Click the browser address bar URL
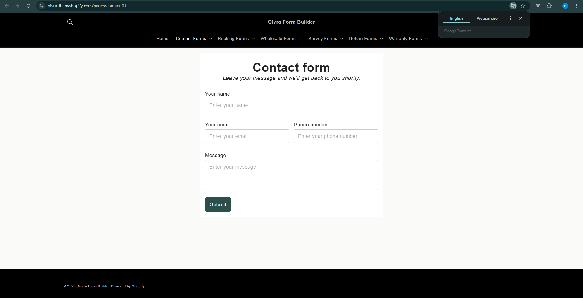 [x=87, y=6]
